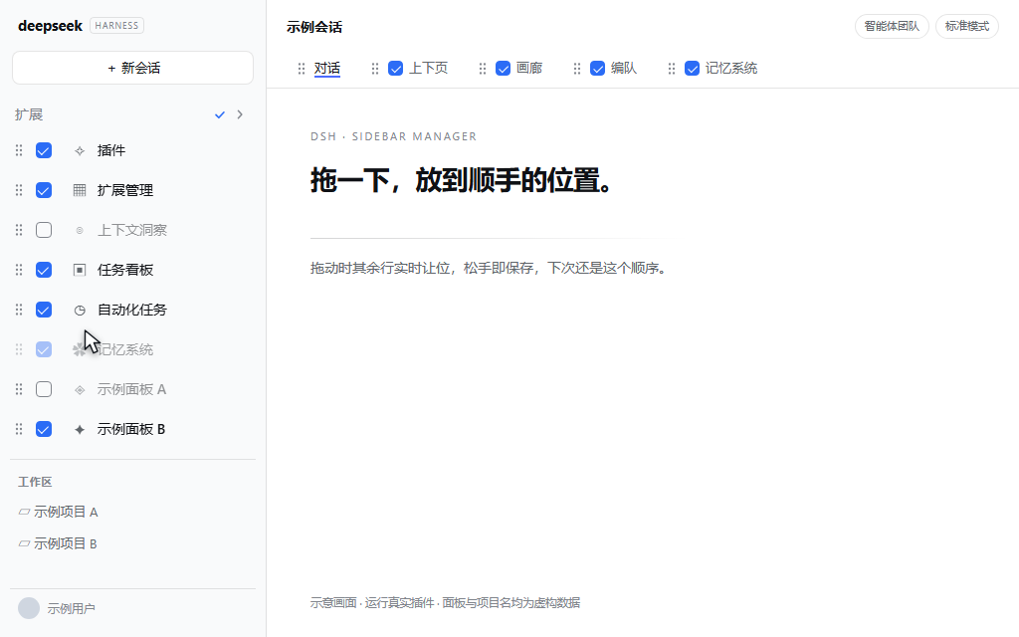The height and width of the screenshot is (637, 1019).
Task: Select the 示例面板 B label
Action: tap(131, 429)
